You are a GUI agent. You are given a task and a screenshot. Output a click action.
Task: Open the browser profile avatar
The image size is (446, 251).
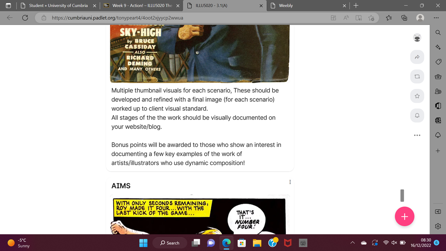click(x=420, y=18)
